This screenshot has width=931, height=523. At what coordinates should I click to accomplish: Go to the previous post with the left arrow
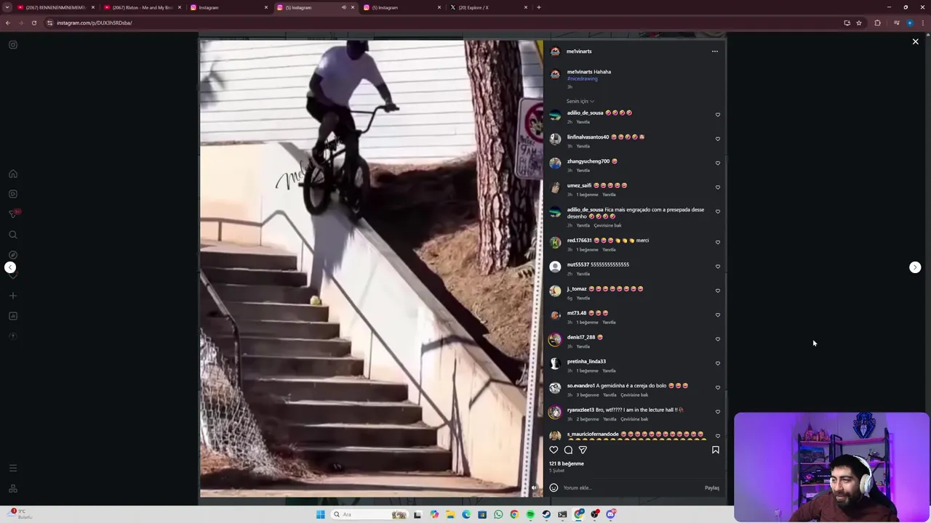pyautogui.click(x=10, y=267)
